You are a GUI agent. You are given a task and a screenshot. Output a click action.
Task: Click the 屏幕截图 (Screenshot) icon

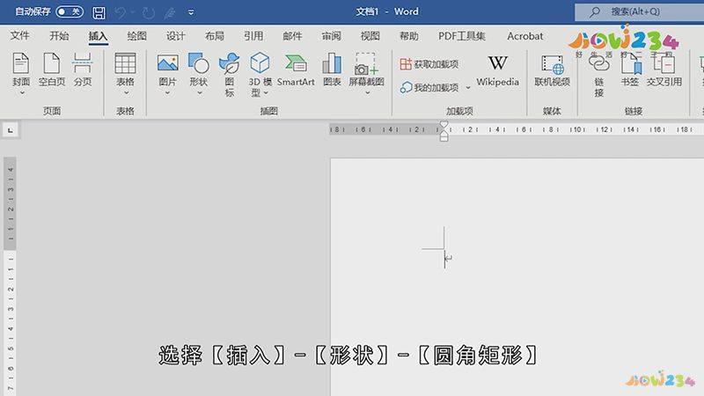pyautogui.click(x=366, y=63)
